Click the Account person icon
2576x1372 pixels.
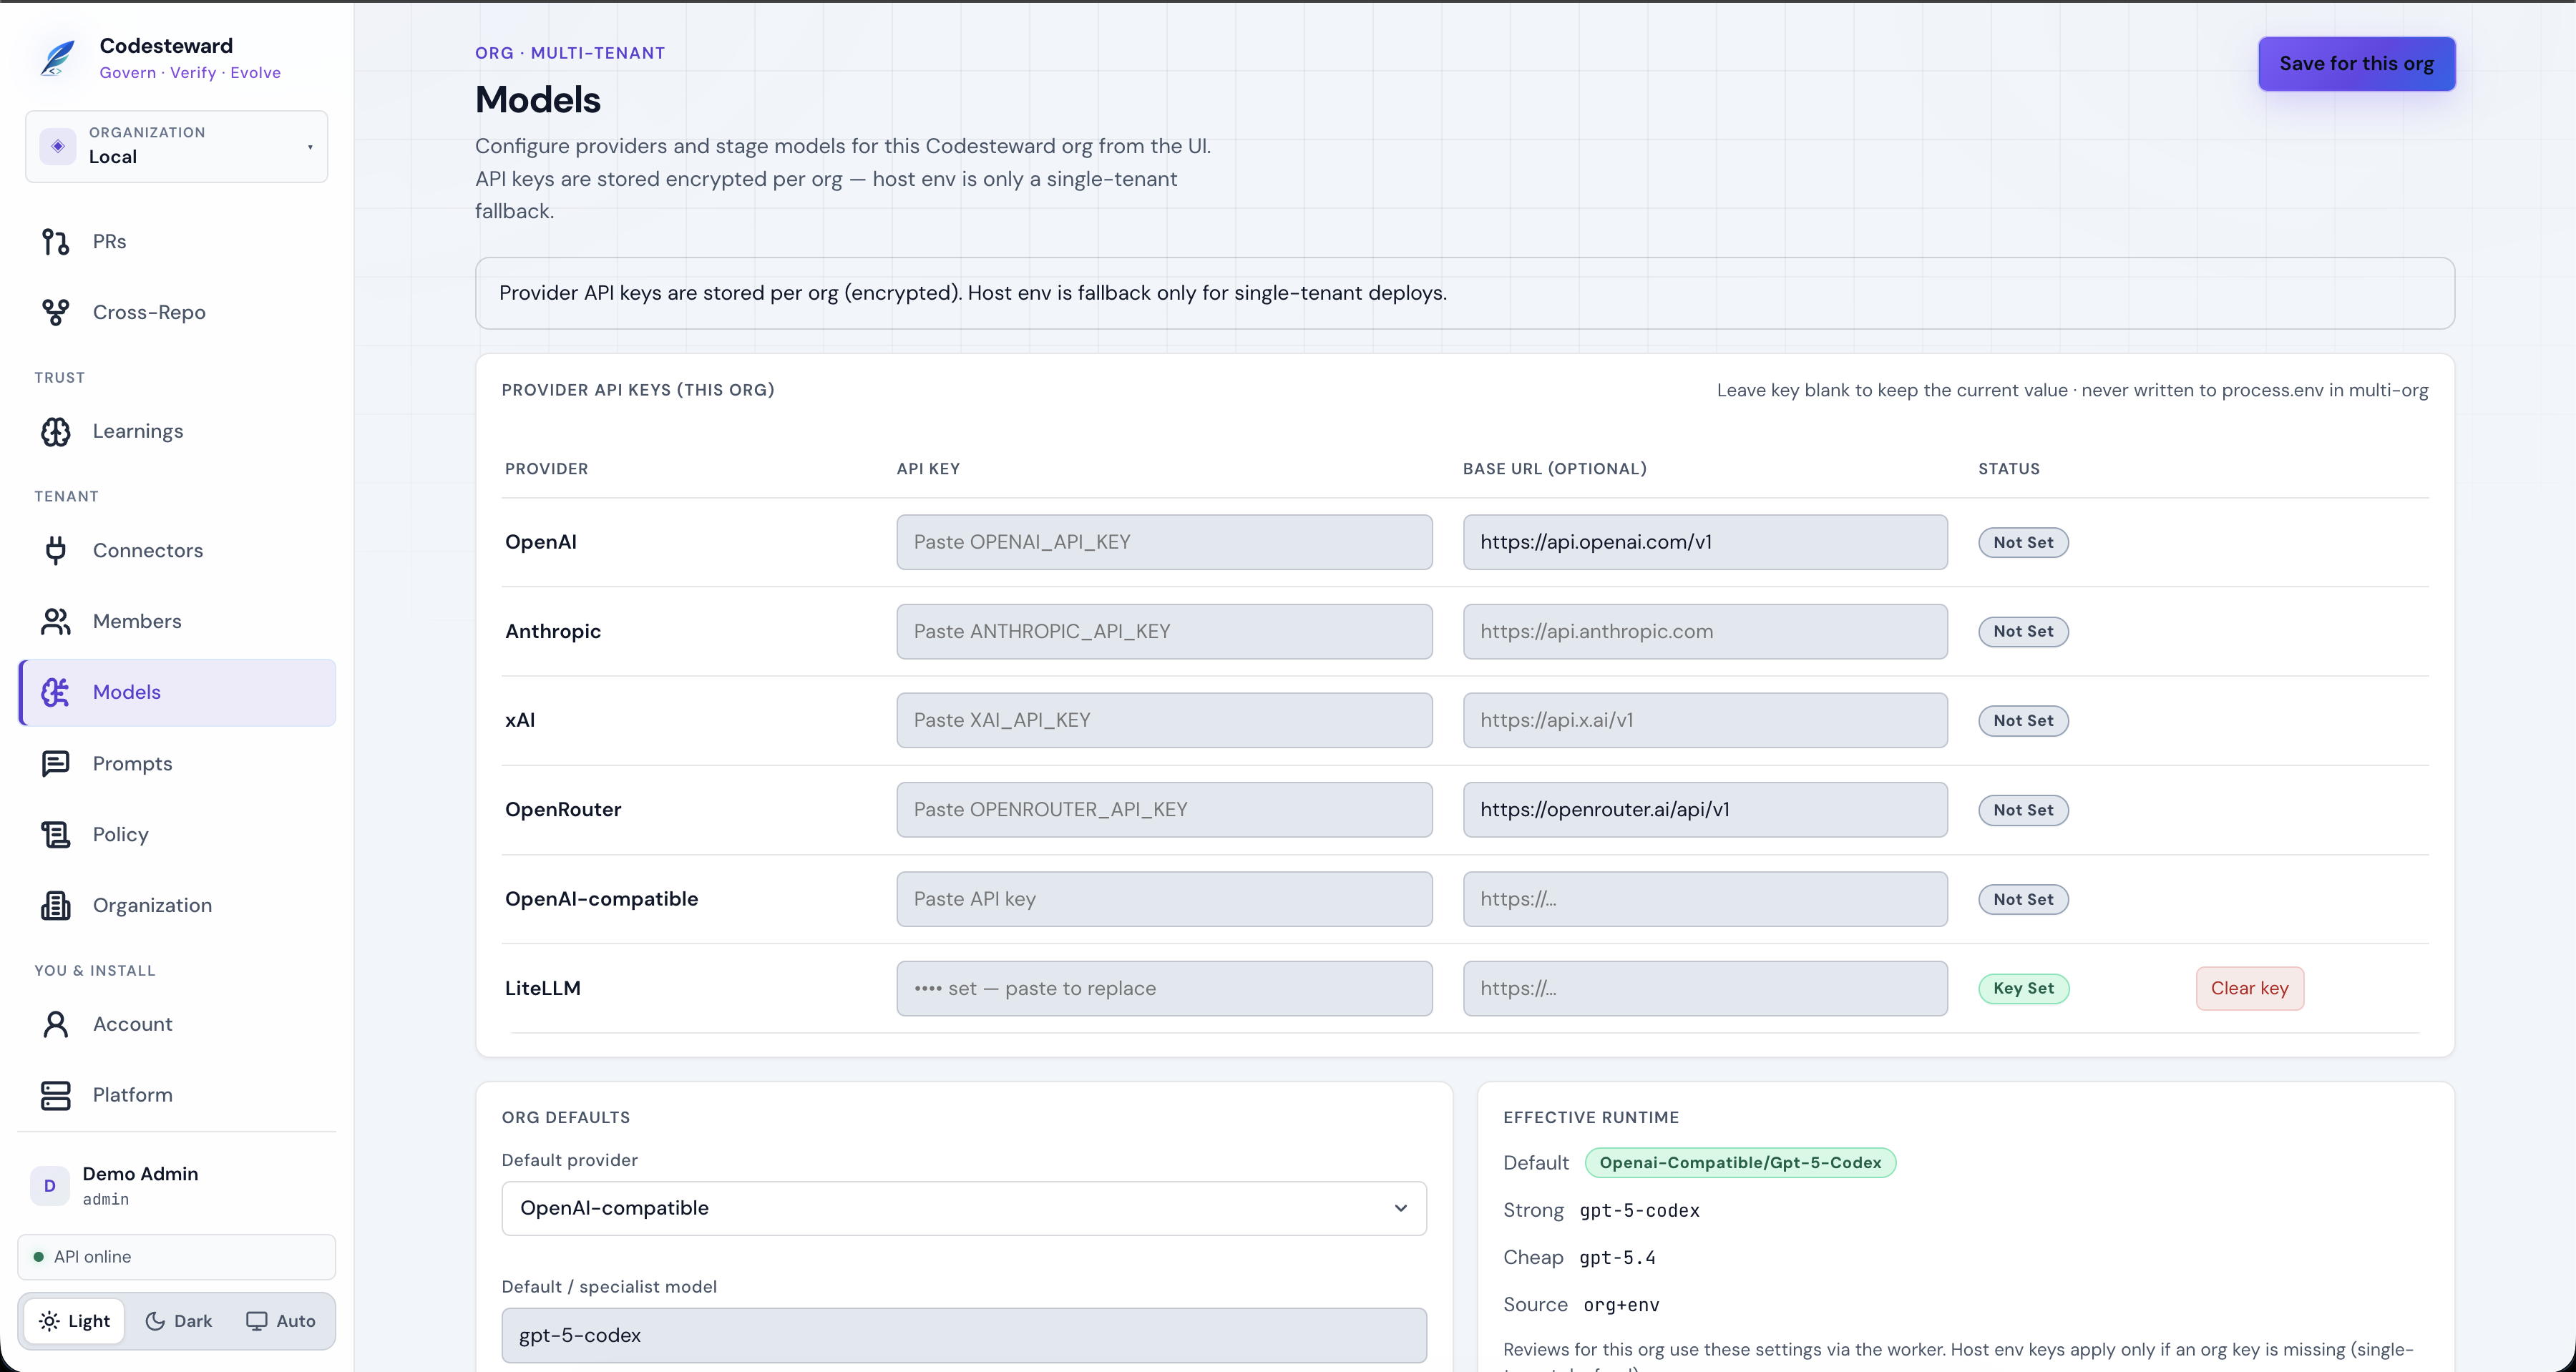(x=56, y=1025)
